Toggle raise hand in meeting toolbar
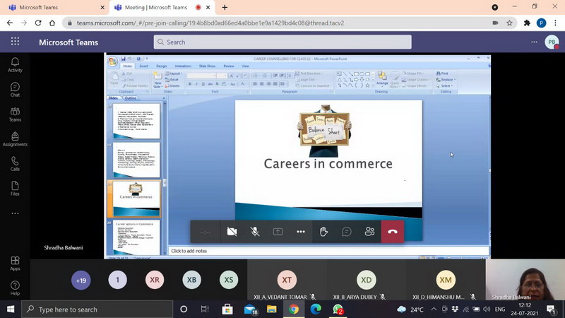The image size is (565, 318). point(323,232)
